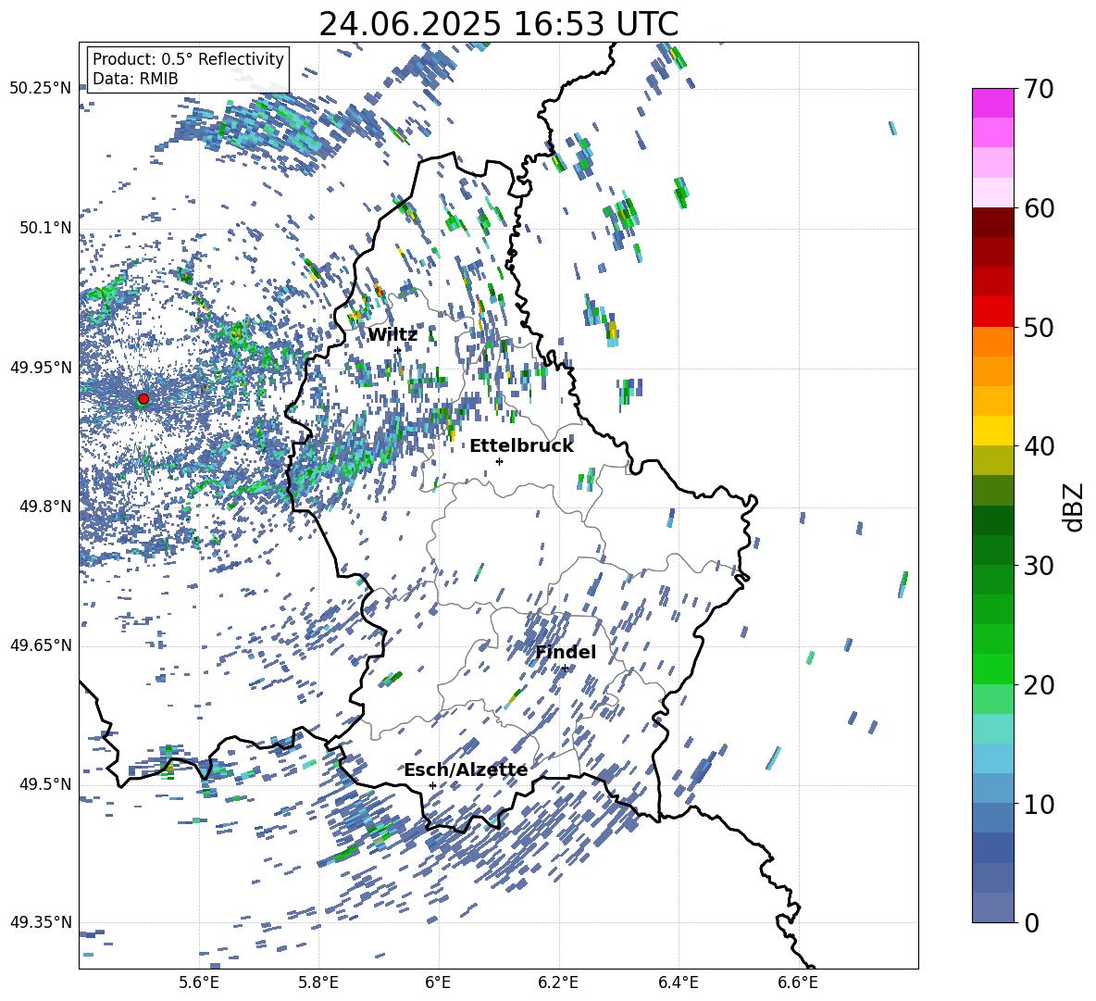Screen dimensions: 1096x1001
Task: Click the colorbar tick label 40
Action: tap(1039, 446)
